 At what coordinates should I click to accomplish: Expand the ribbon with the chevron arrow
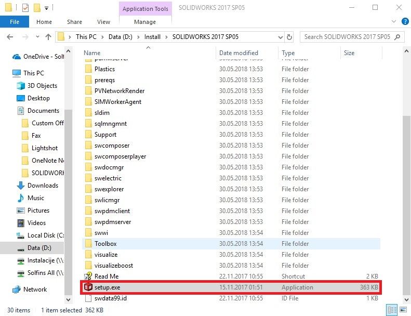[392, 22]
